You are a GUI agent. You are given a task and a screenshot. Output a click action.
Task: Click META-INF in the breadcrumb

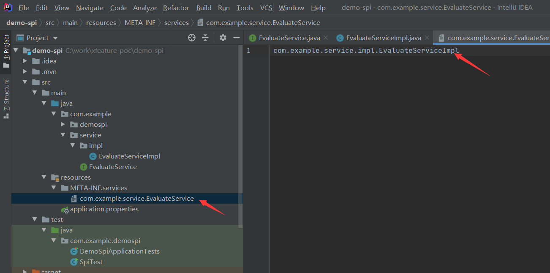(x=140, y=23)
